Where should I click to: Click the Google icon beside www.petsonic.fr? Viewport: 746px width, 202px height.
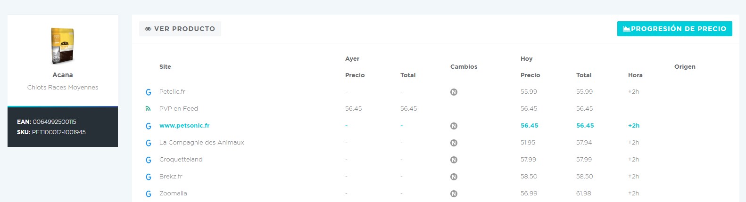149,126
